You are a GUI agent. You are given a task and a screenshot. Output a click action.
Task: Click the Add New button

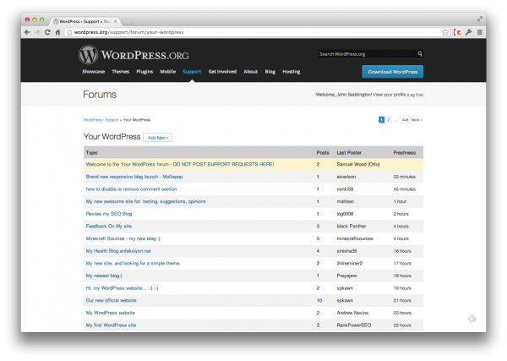158,138
